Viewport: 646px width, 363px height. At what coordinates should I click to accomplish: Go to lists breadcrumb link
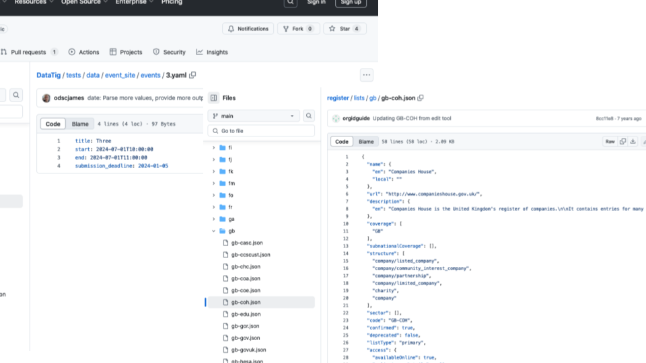[x=359, y=98]
